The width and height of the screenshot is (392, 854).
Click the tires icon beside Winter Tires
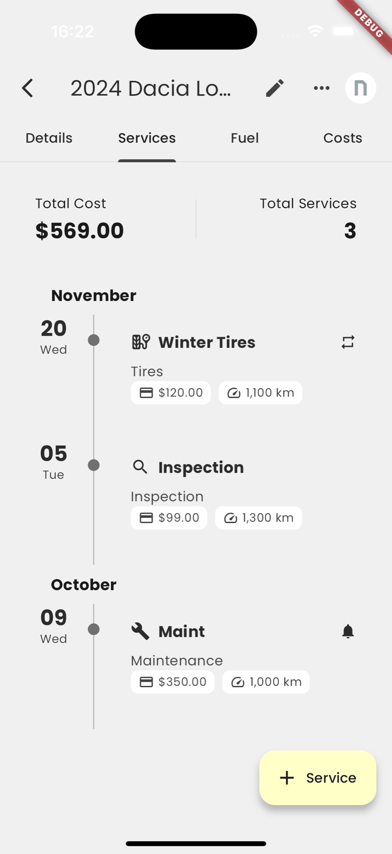coord(141,342)
